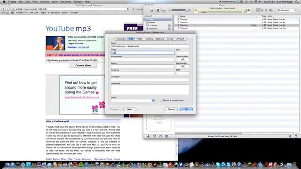Open the Genre dropdown arrow
Viewport: 301px width, 169px height.
[153, 100]
